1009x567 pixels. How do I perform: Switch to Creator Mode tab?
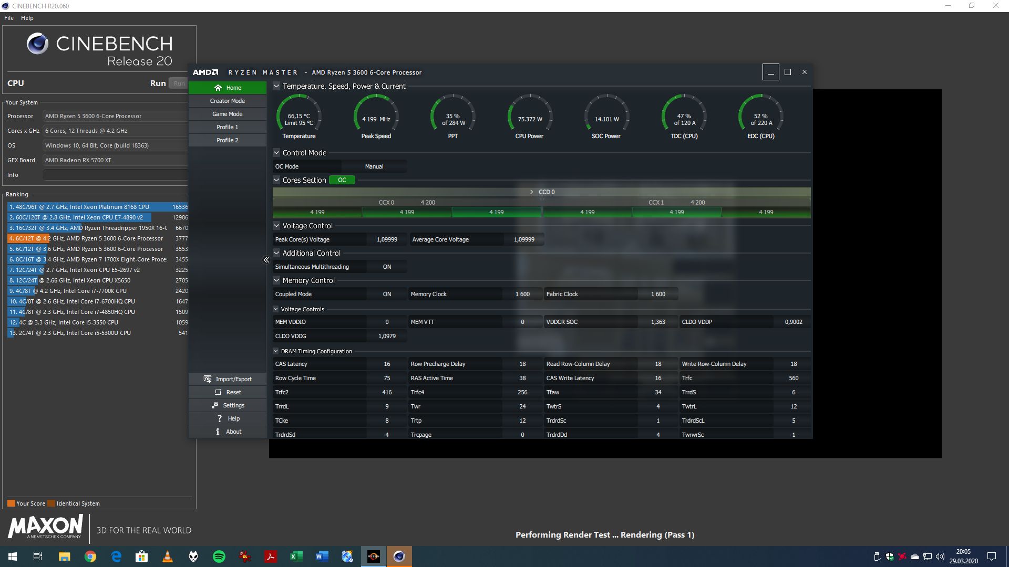click(x=227, y=101)
